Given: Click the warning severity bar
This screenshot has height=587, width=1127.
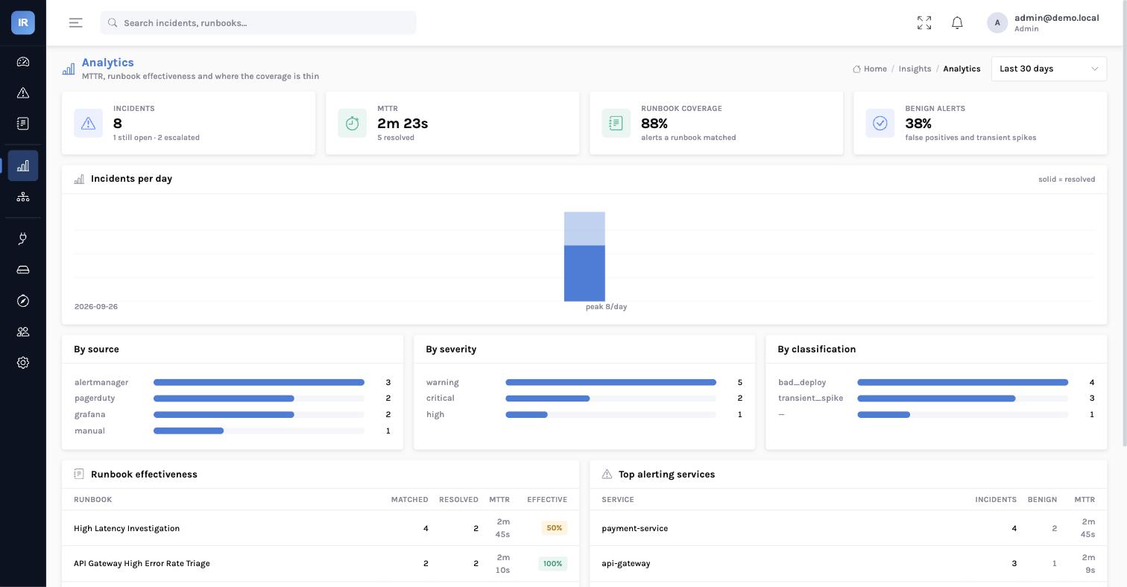Looking at the screenshot, I should [x=610, y=382].
